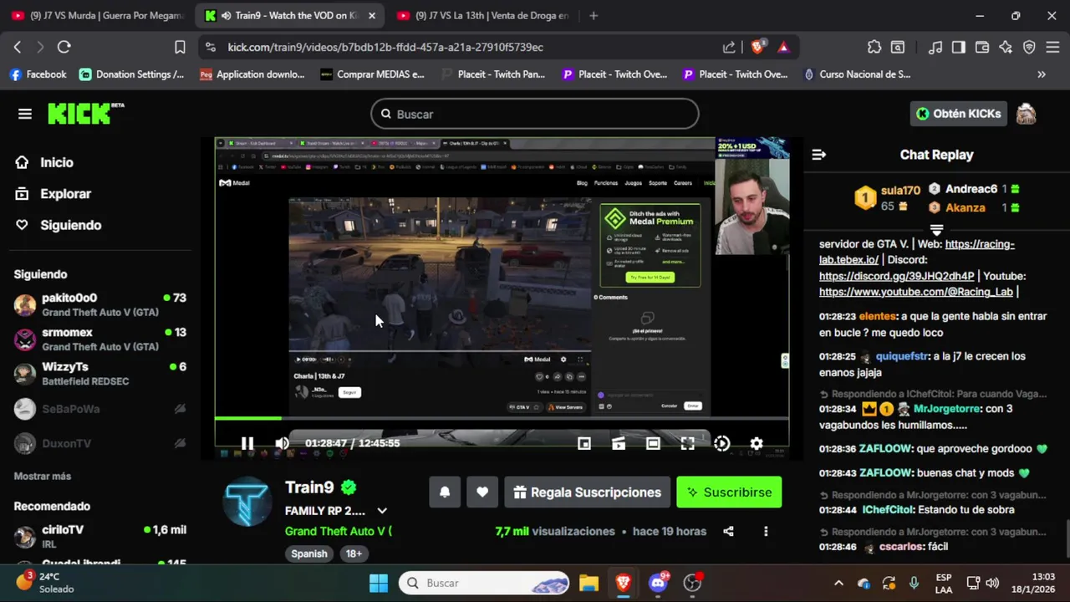Viewport: 1070px width, 602px height.
Task: Expand Mostrar más in followed list
Action: point(42,476)
